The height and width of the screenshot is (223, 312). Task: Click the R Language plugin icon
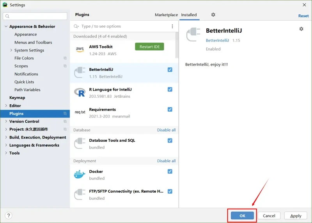pos(80,92)
